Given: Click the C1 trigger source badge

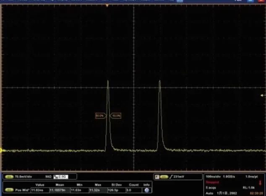Looking at the screenshot, I should tap(164, 177).
